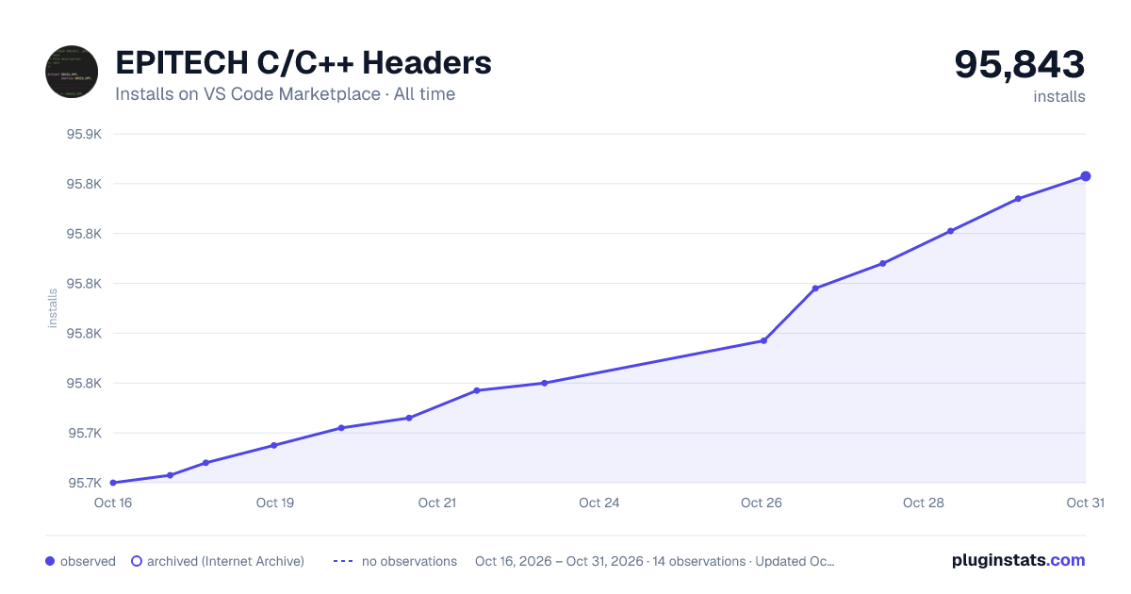Click the Oct 21 axis label

coord(437,503)
